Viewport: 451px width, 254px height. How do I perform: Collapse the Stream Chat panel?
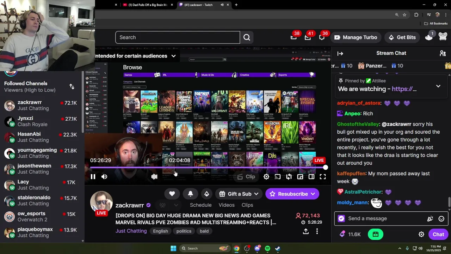[340, 54]
